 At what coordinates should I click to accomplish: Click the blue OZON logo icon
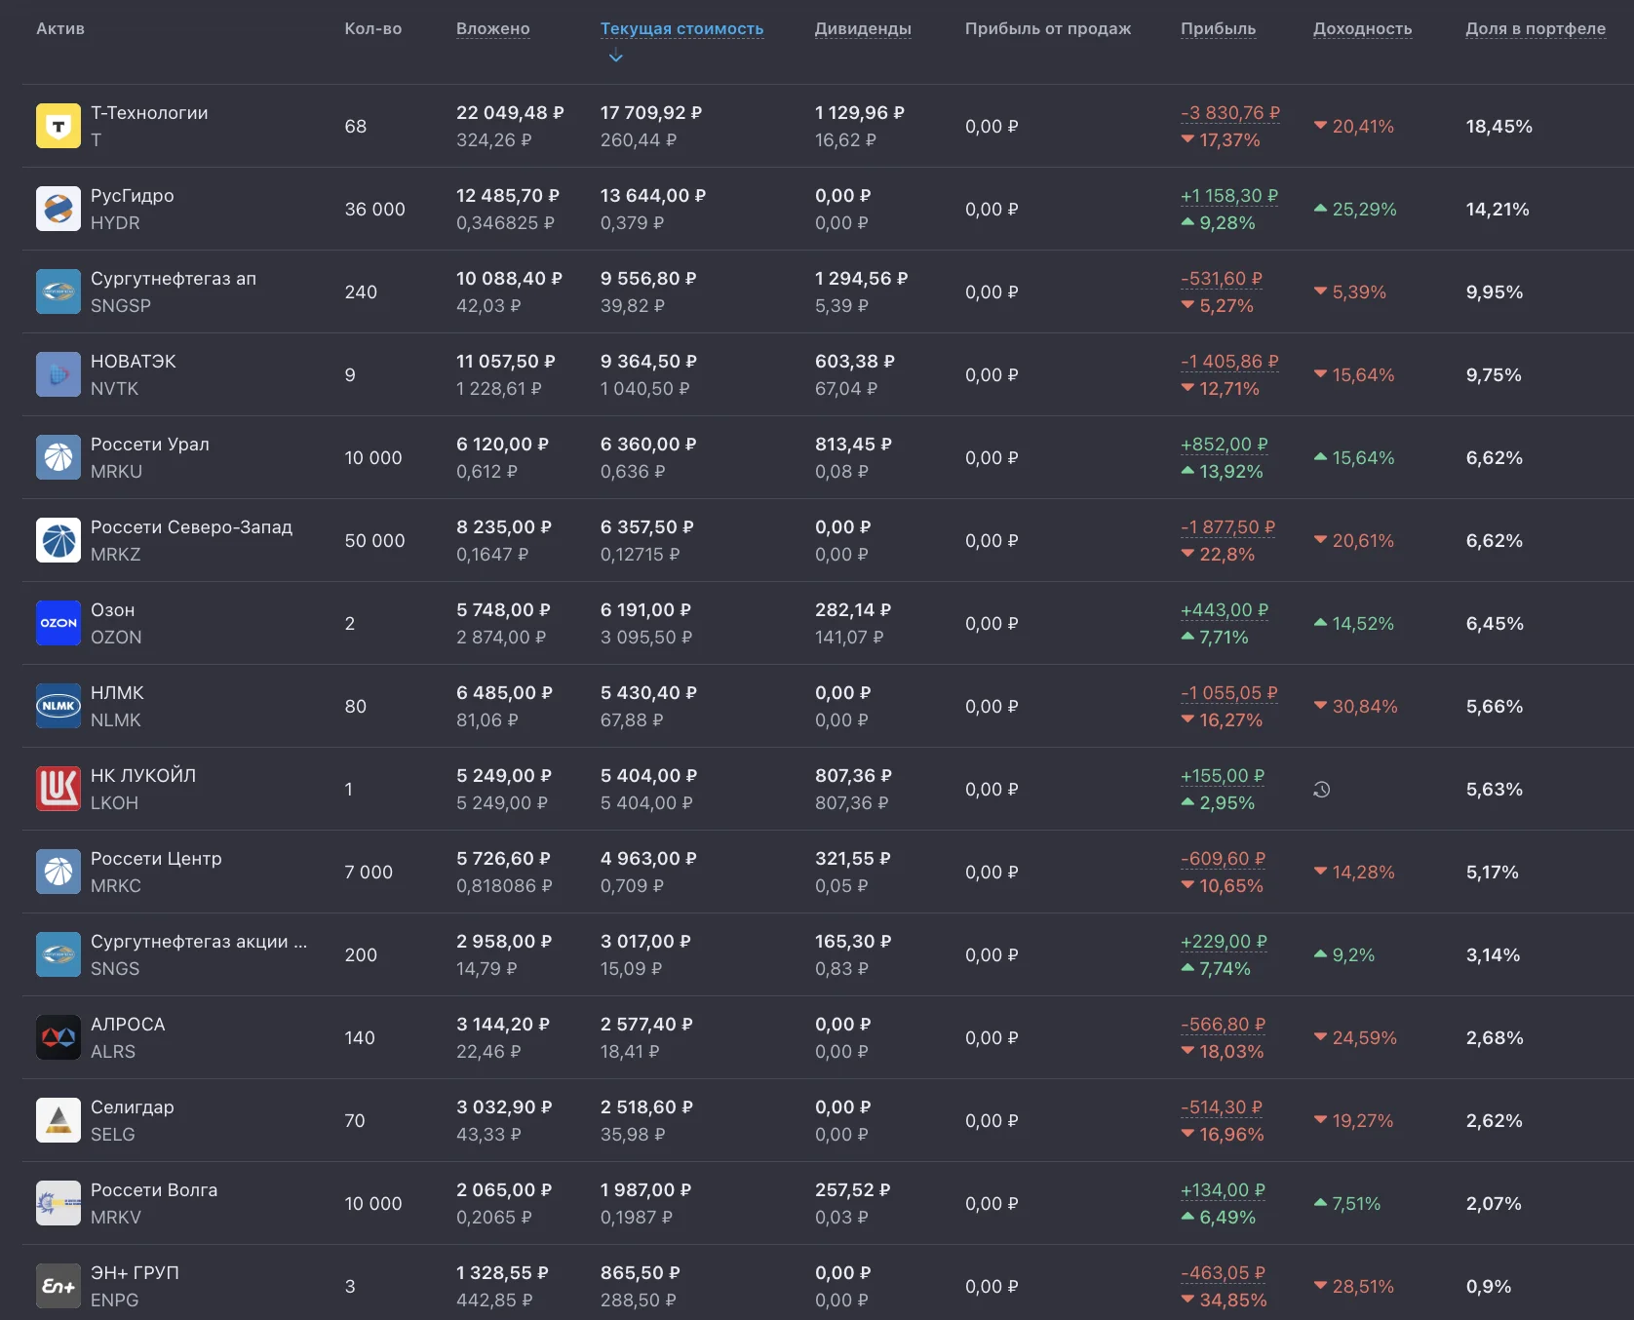(x=58, y=623)
